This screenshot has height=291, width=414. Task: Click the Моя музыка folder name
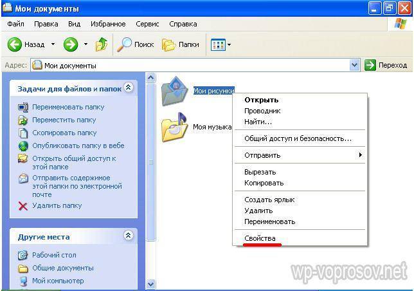pyautogui.click(x=212, y=127)
